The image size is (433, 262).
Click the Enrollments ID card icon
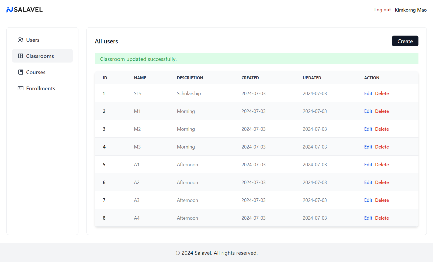(x=20, y=88)
